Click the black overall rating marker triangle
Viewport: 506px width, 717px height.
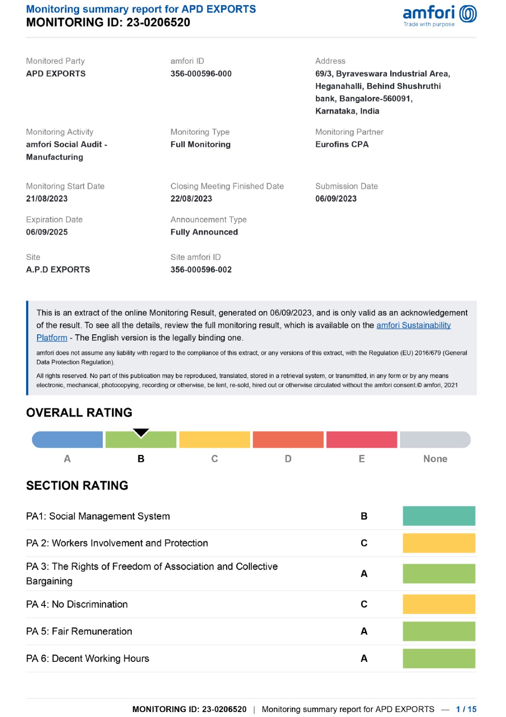[x=141, y=433]
